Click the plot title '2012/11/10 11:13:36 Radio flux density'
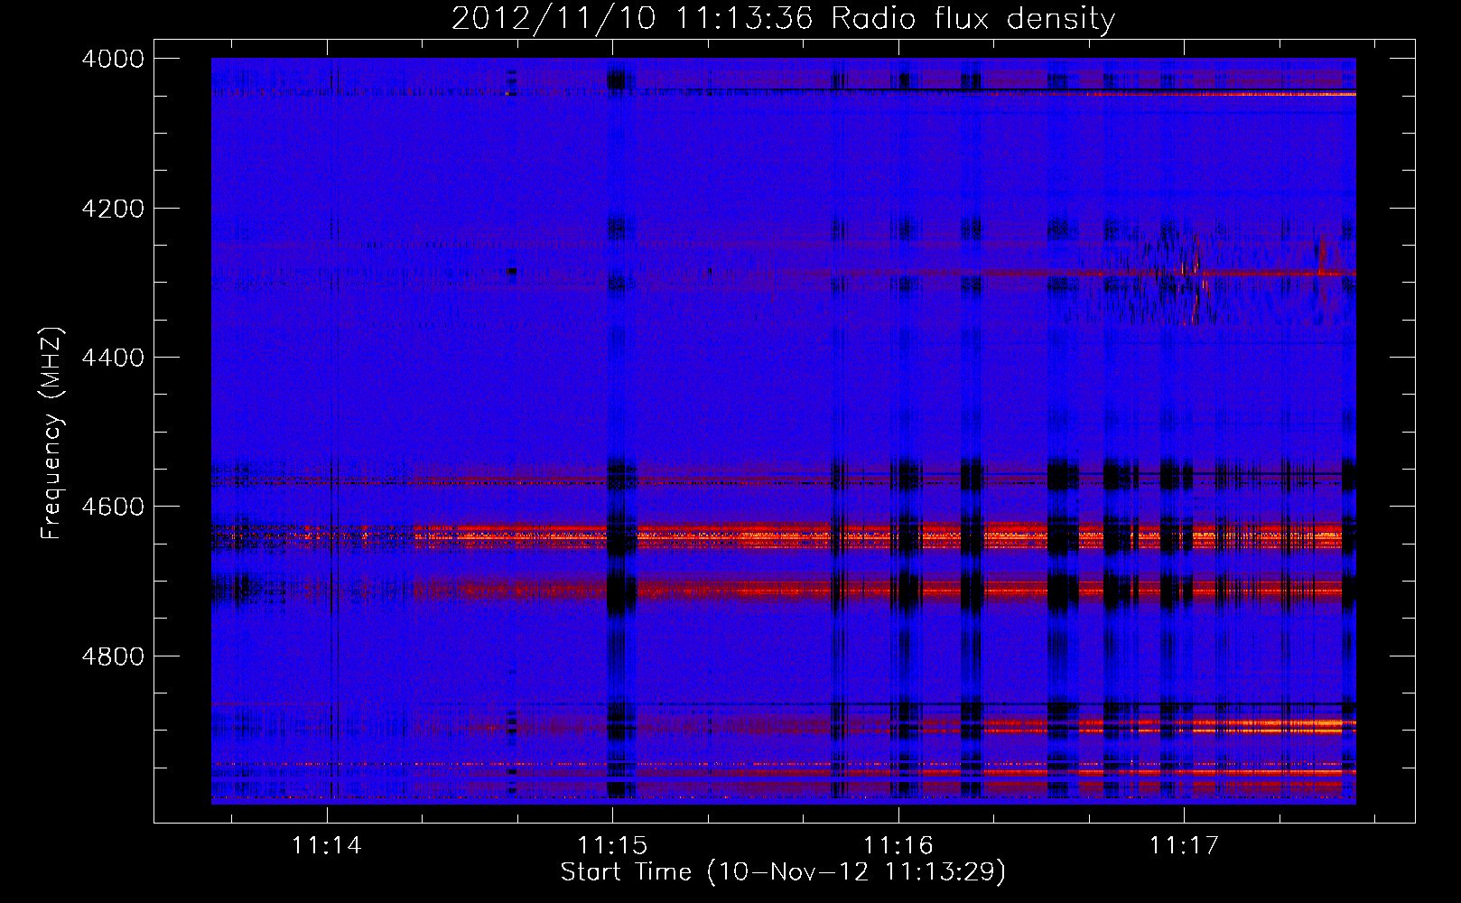 (x=784, y=18)
